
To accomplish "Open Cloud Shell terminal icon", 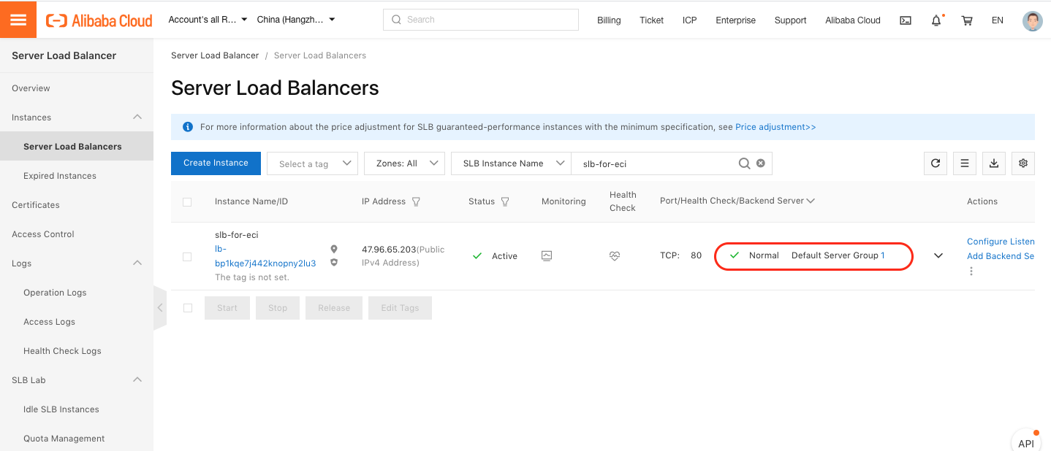I will 906,20.
